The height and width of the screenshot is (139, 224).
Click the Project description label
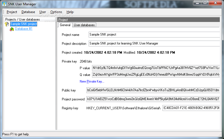pos(74,44)
